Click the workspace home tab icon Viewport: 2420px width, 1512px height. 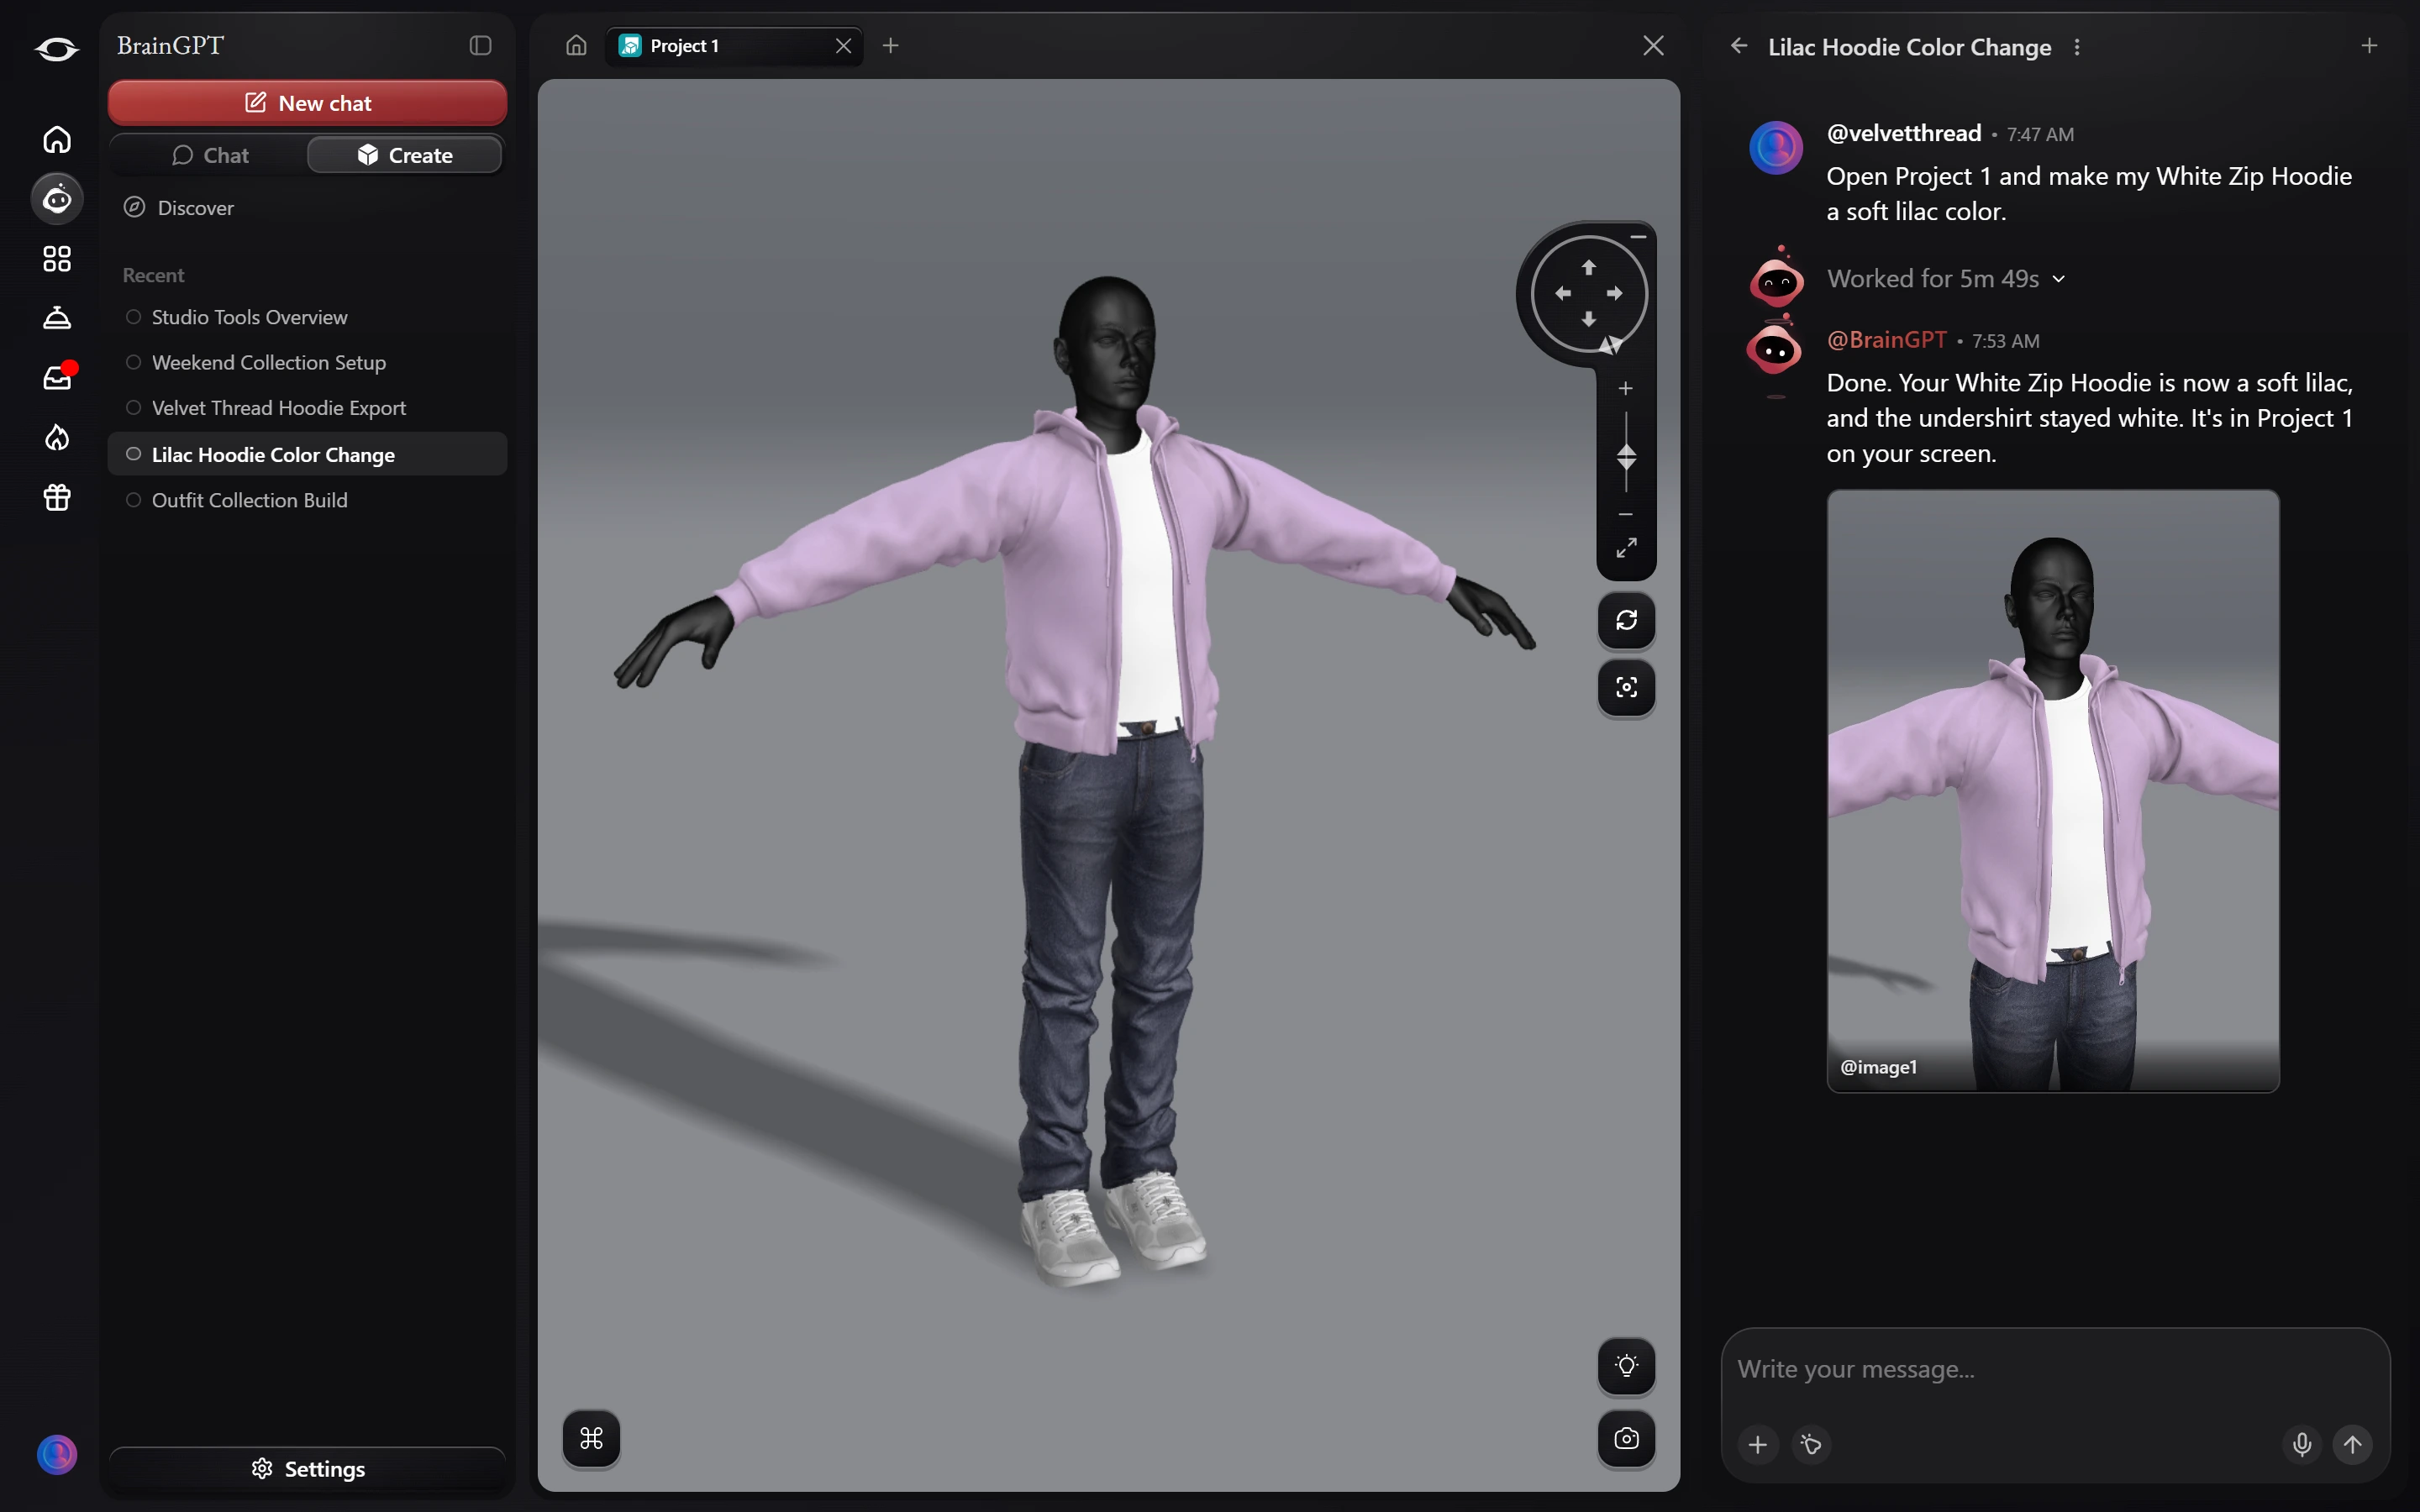576,46
